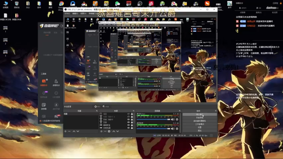Open the 文件(F) menu in OBS
Viewport: 283px width, 159px height.
[x=67, y=13]
